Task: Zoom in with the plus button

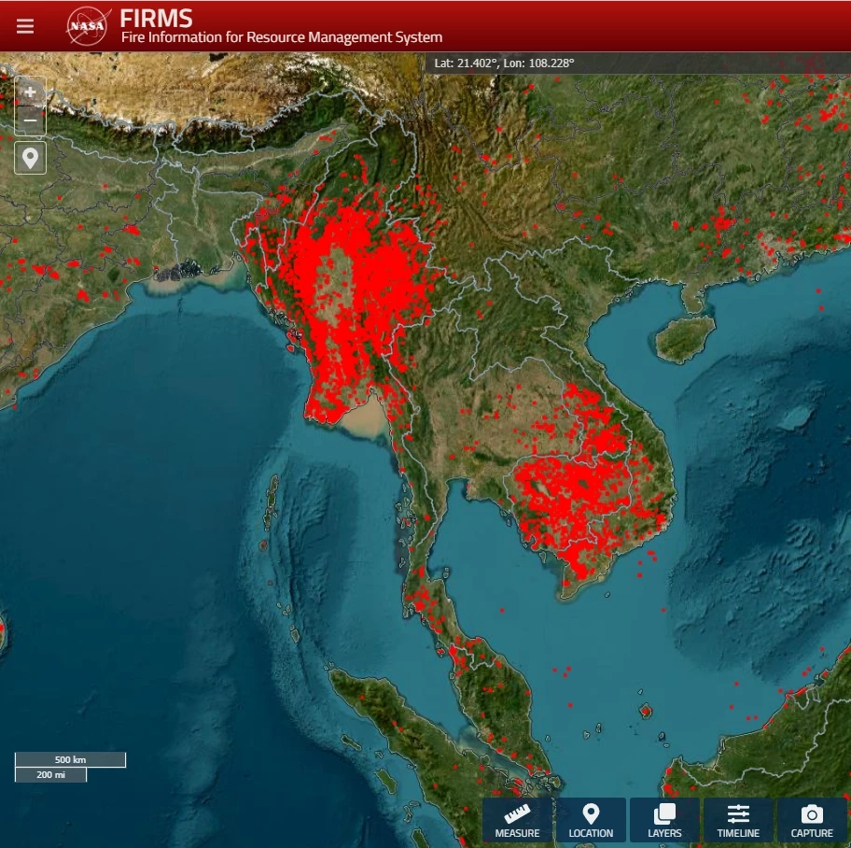Action: tap(30, 92)
